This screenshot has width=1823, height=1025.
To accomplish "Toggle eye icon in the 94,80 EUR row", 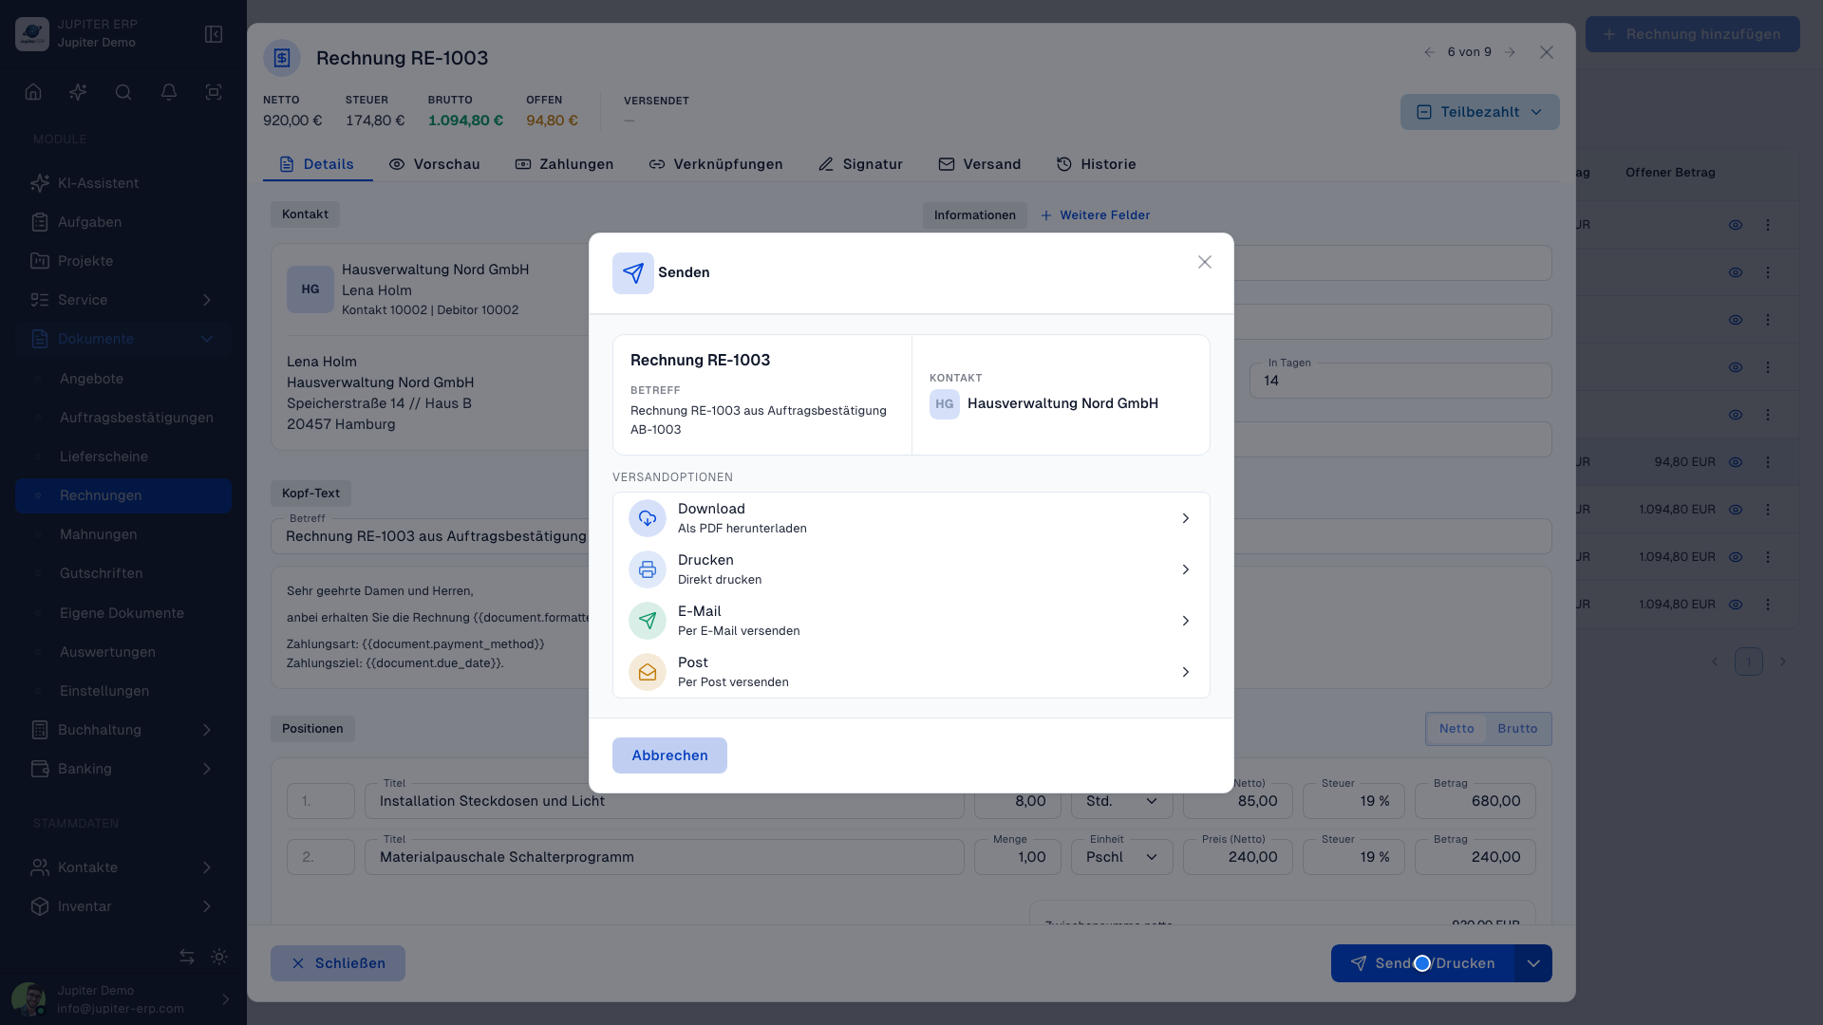I will tap(1735, 462).
